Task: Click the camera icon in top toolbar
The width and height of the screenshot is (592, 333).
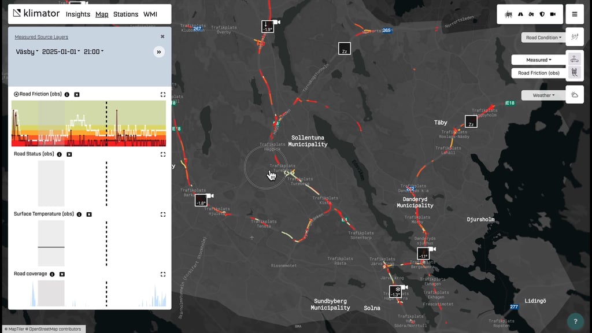Action: tap(553, 14)
